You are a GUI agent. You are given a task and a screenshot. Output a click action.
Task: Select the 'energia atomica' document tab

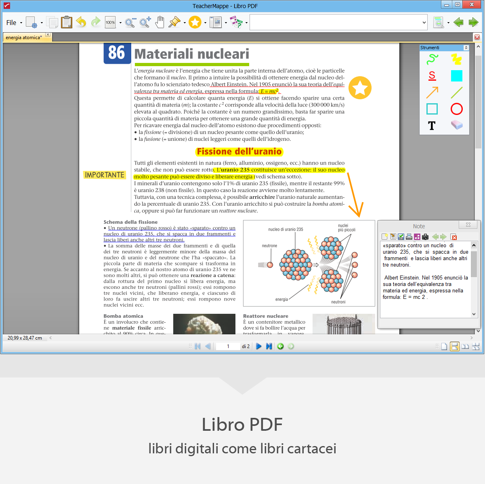[x=23, y=38]
